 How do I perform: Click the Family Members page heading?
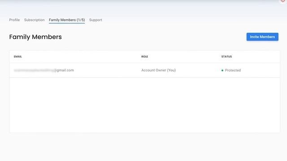(35, 37)
